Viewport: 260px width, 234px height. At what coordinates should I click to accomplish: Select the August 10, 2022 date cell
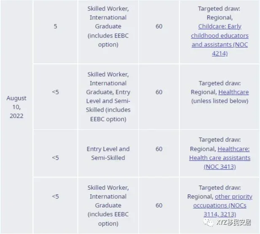click(x=16, y=107)
